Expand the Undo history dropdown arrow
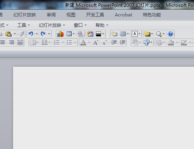 click(37, 34)
